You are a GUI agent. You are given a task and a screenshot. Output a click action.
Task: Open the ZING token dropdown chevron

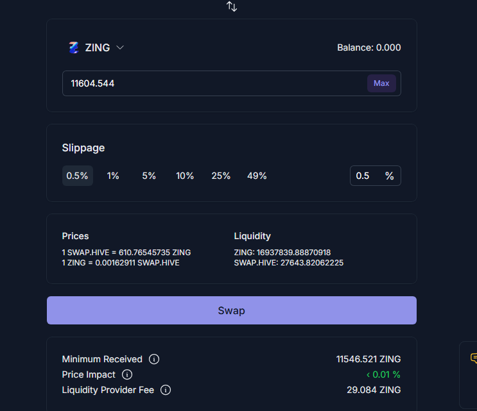coord(120,47)
